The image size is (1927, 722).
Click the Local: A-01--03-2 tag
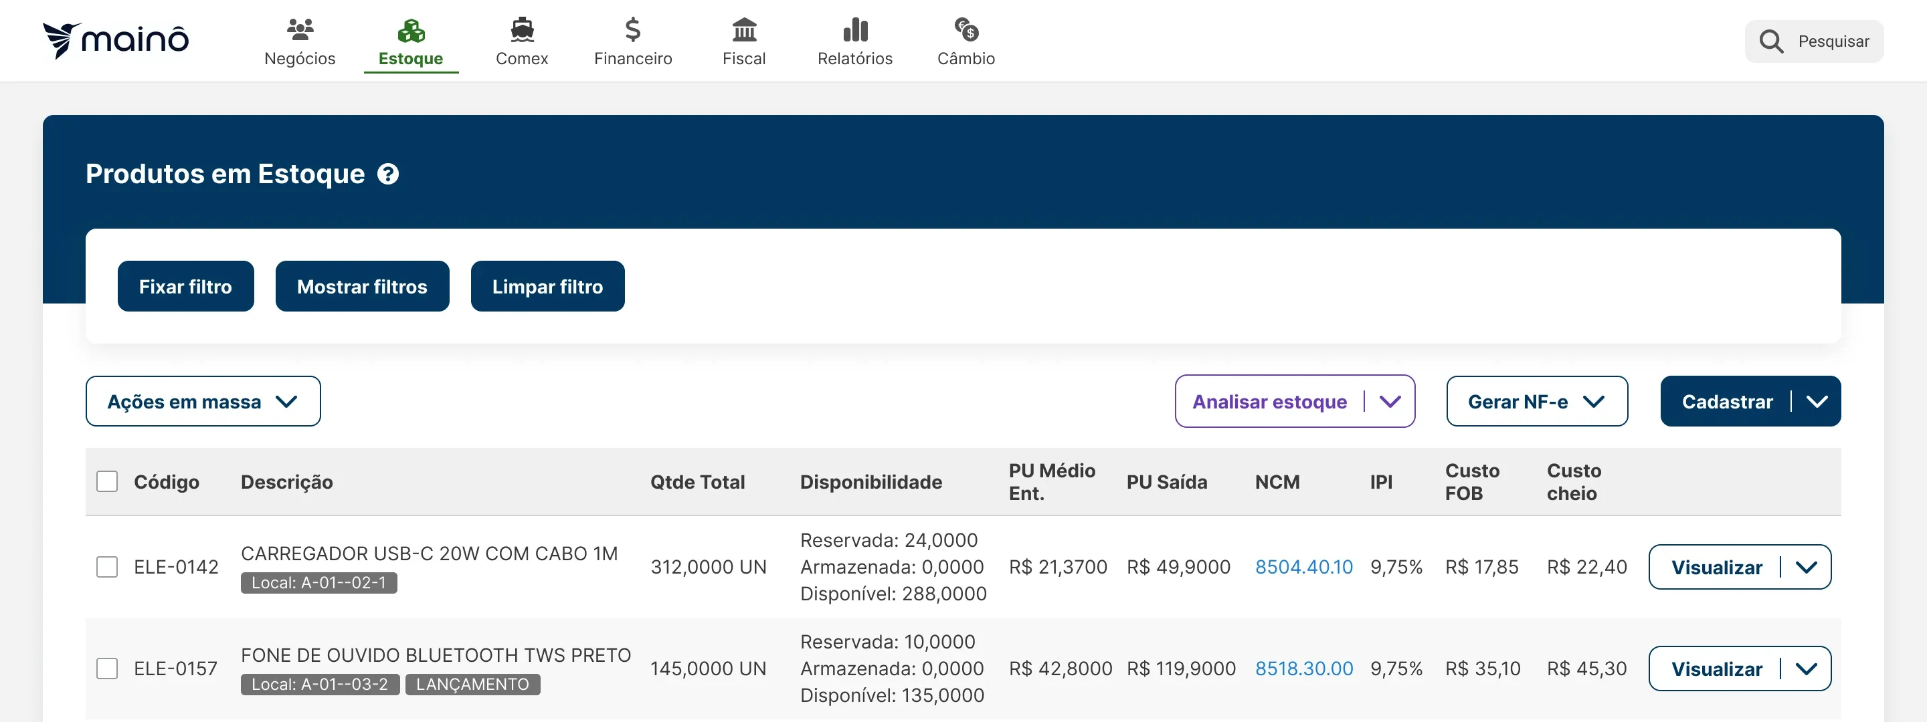coord(319,684)
